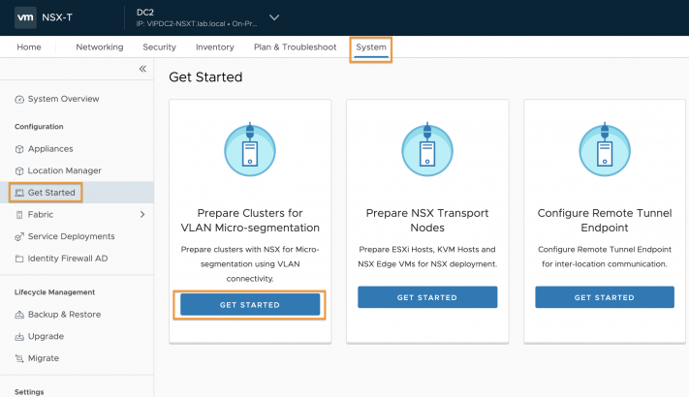Open the DC2 site selector dropdown
This screenshot has width=689, height=397.
[274, 17]
